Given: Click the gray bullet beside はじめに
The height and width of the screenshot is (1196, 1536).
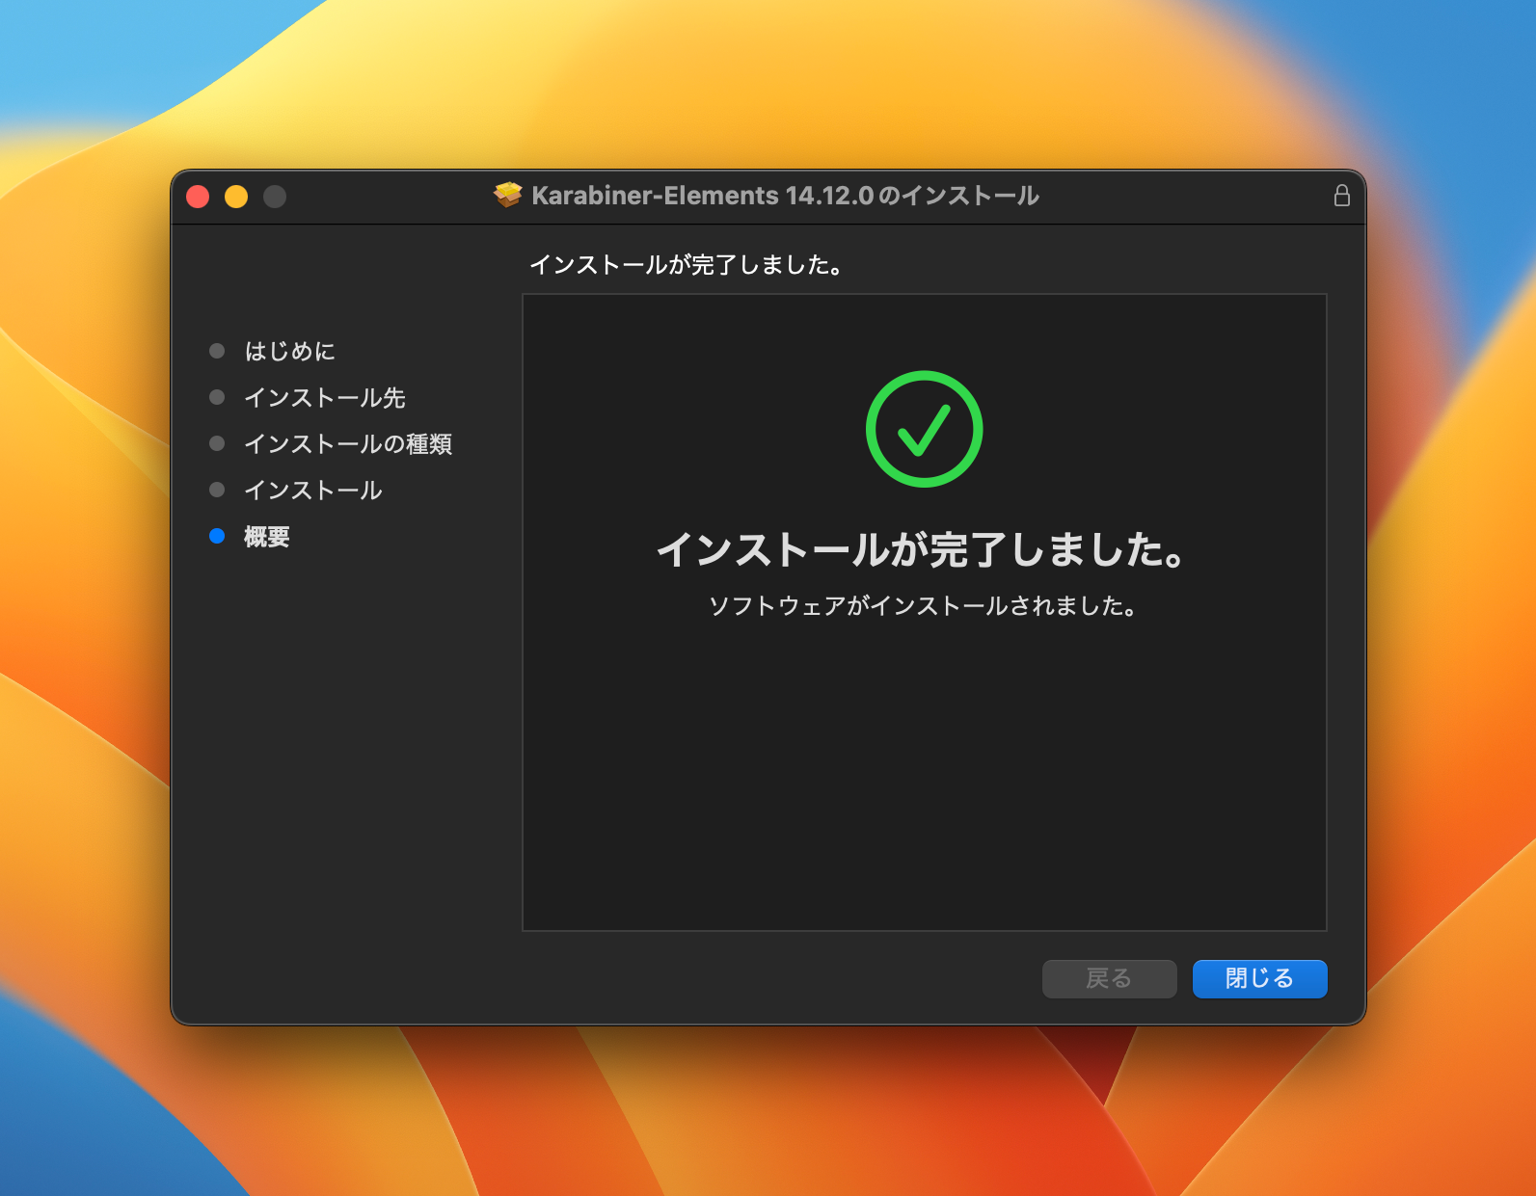Looking at the screenshot, I should tap(217, 351).
